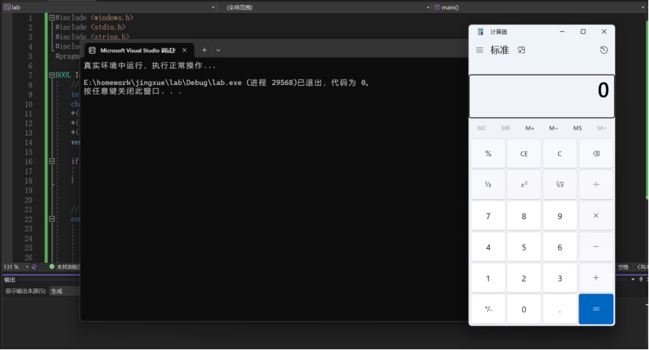
Task: Collapse the code block at line 22
Action: click(x=52, y=219)
